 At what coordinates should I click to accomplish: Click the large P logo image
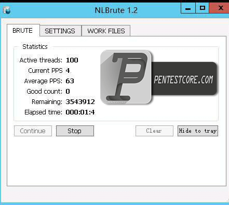pyautogui.click(x=126, y=77)
